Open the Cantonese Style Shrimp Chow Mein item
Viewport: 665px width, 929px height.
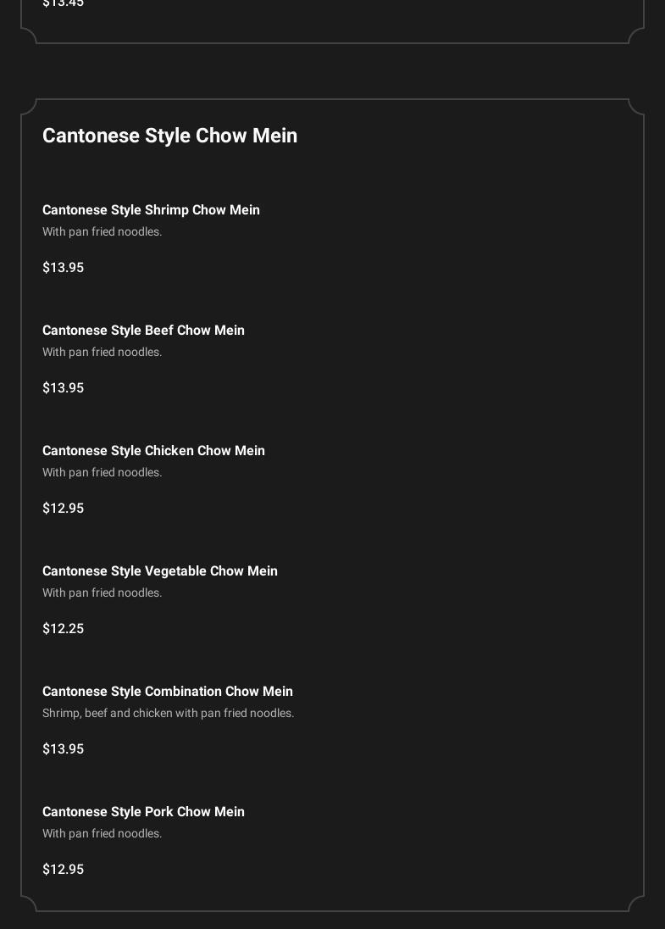click(x=151, y=210)
